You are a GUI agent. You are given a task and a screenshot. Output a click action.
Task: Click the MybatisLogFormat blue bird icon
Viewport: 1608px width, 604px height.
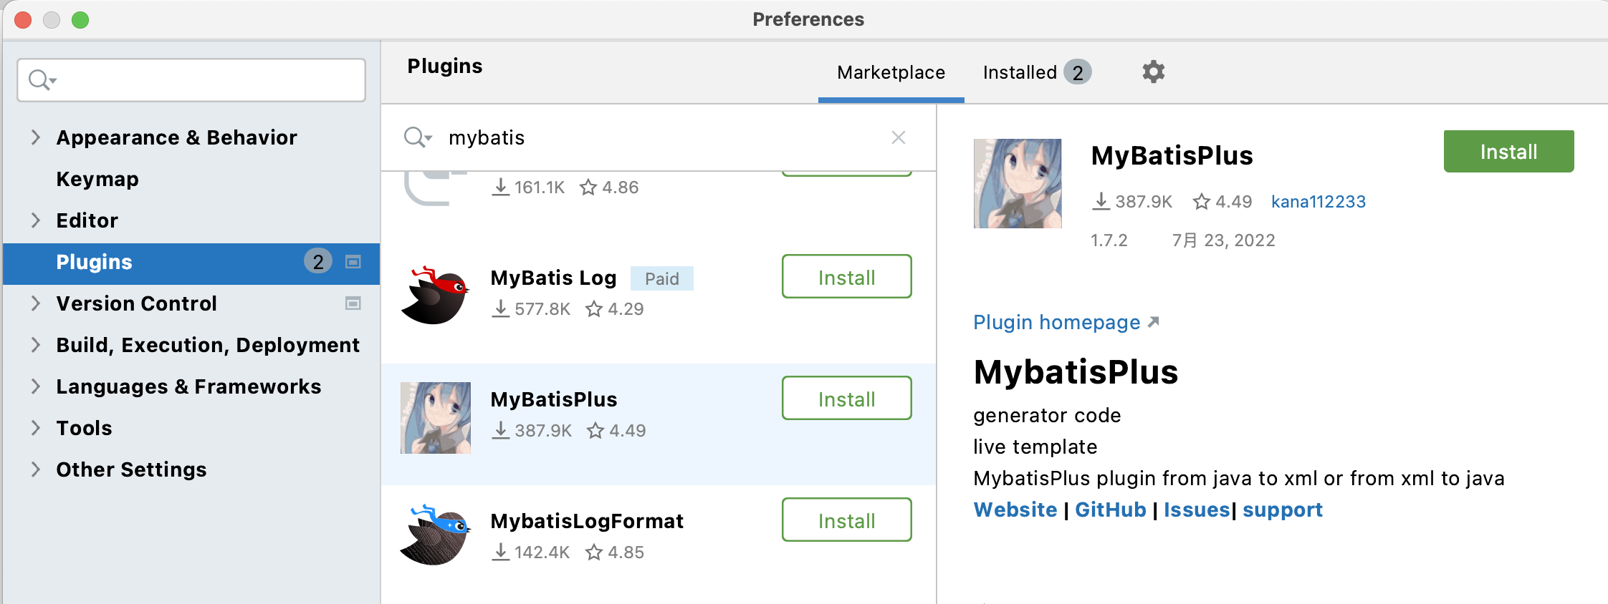(436, 535)
